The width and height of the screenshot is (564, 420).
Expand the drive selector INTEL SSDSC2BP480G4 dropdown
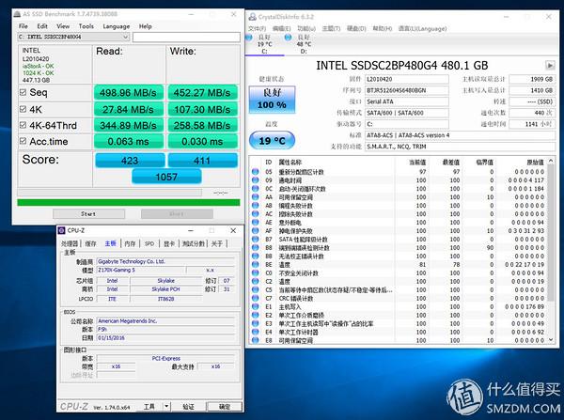point(126,37)
